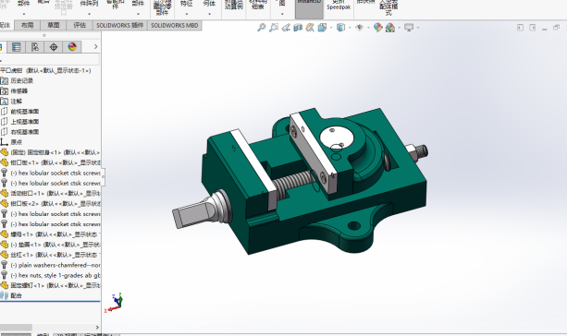Go back with the Previous View icon

[286, 28]
